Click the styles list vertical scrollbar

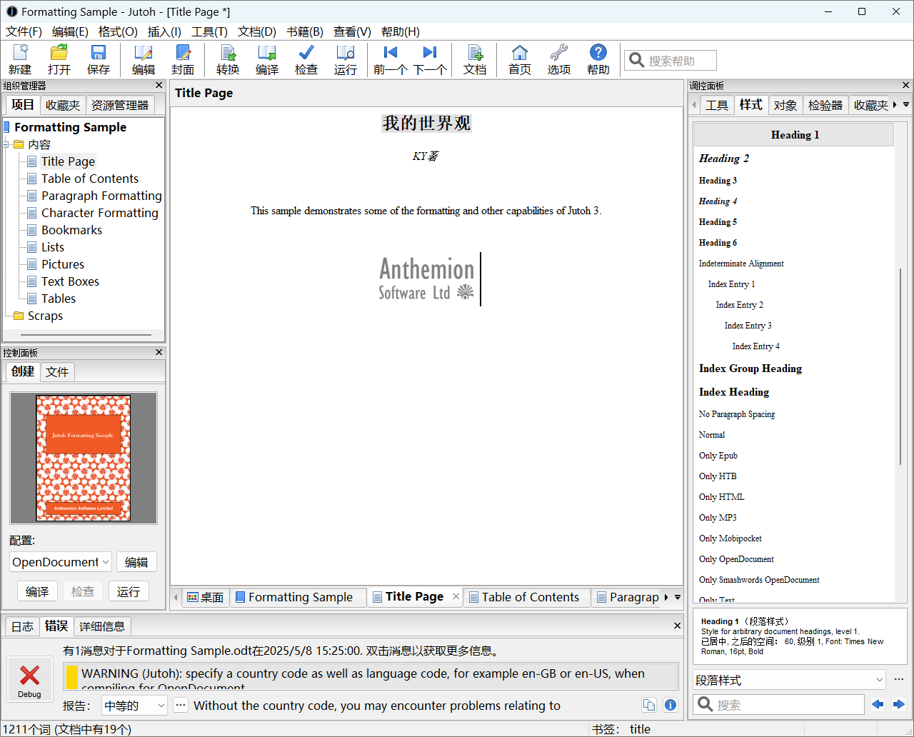click(900, 366)
